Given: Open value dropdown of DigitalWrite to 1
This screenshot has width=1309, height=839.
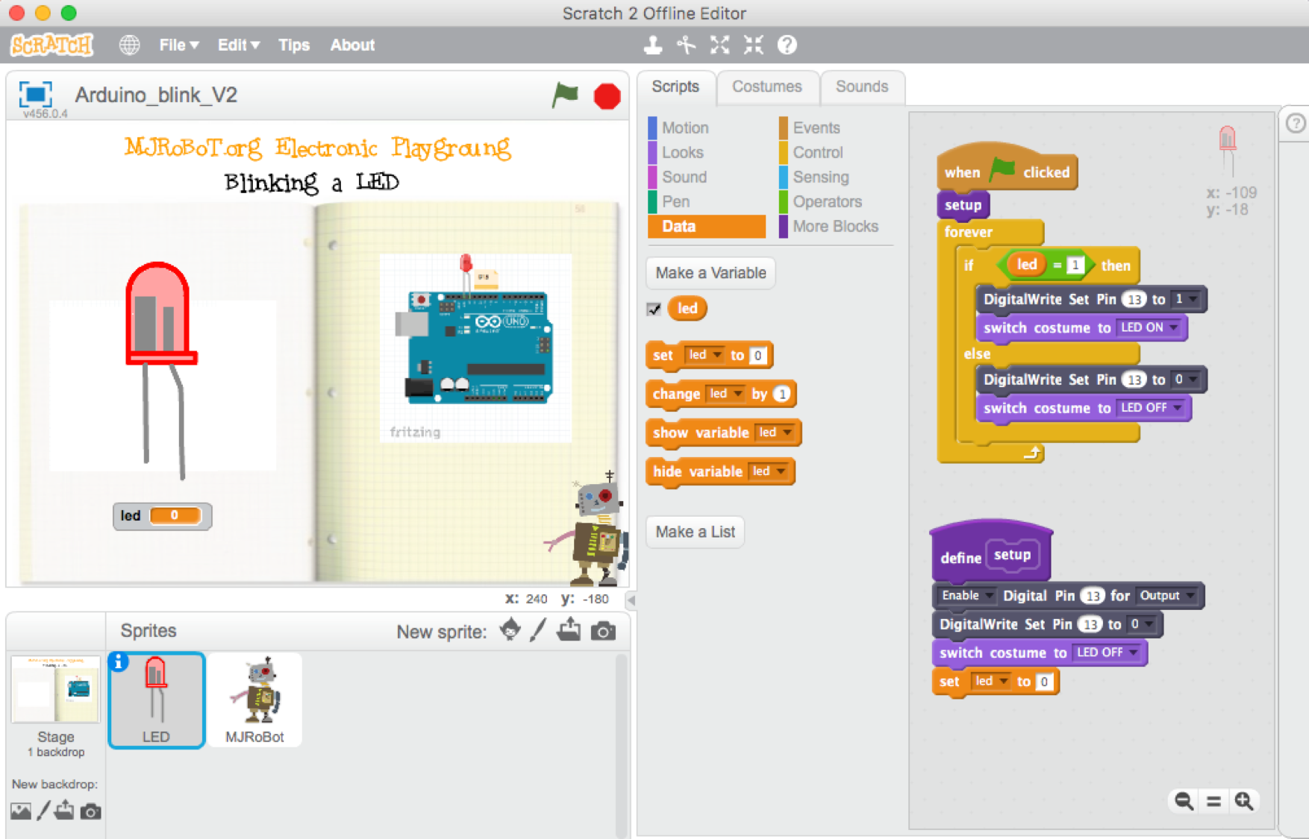Looking at the screenshot, I should click(1186, 299).
